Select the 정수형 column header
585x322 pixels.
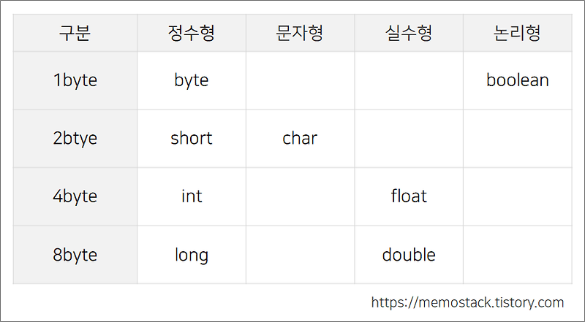click(192, 33)
